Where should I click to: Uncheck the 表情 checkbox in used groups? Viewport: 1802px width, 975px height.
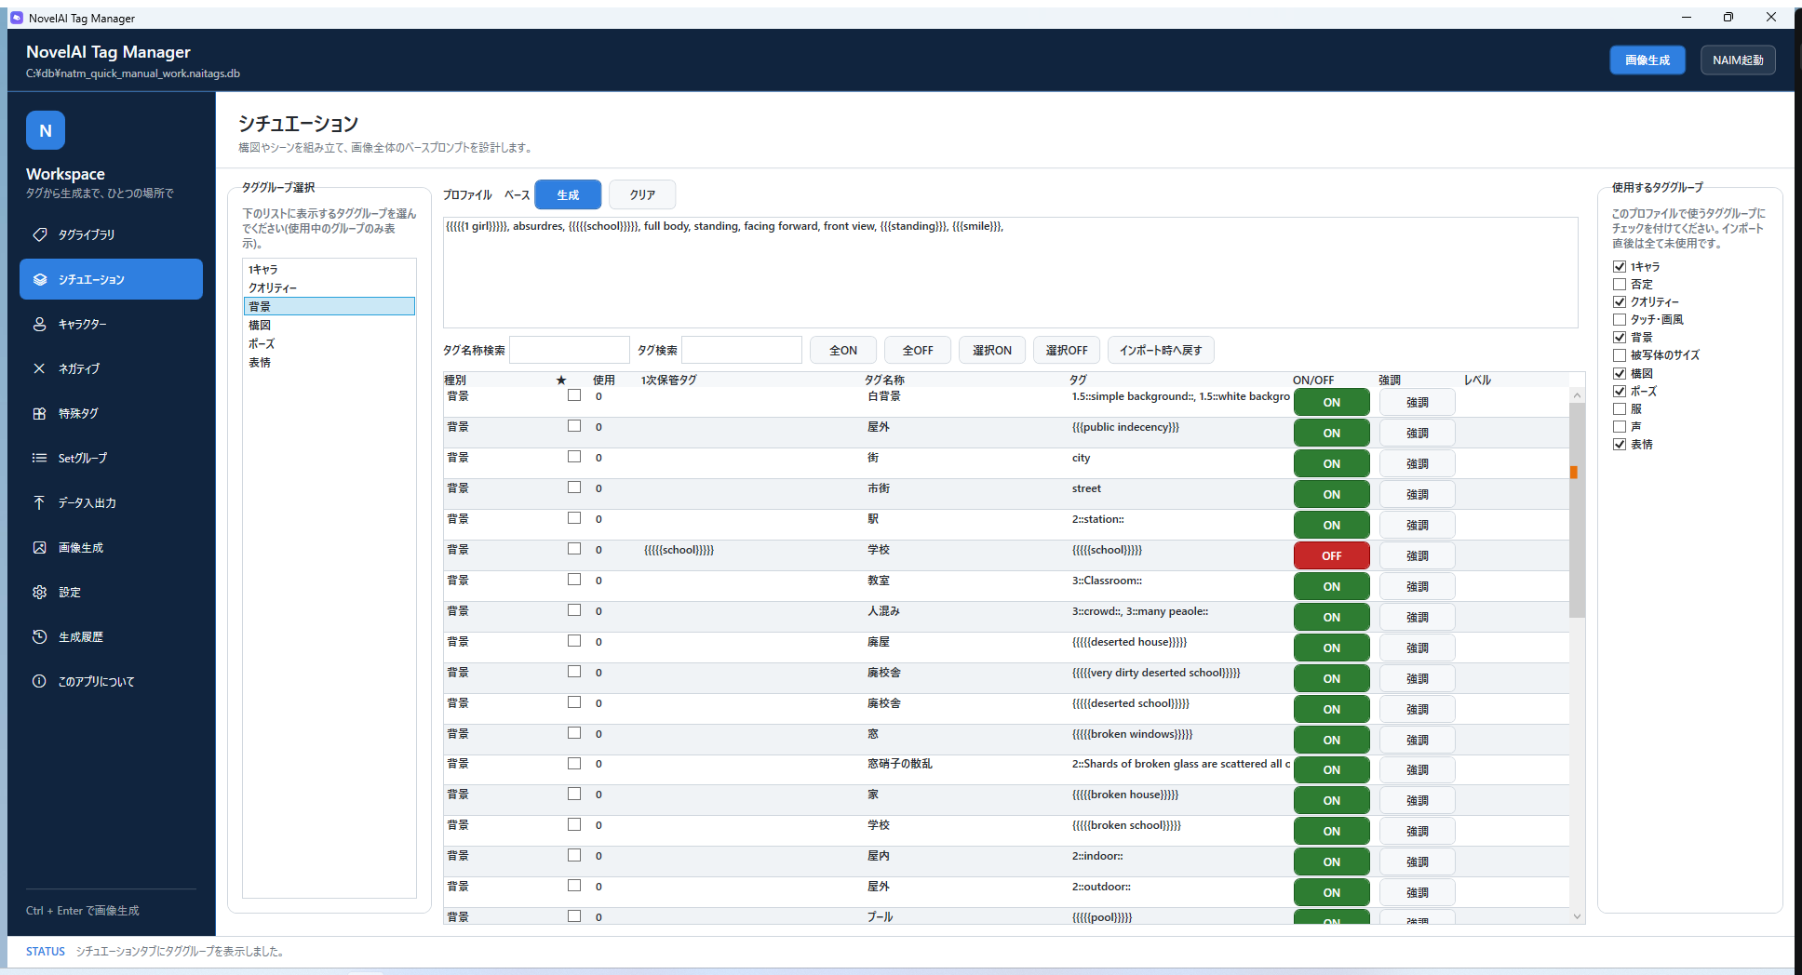pyautogui.click(x=1620, y=444)
